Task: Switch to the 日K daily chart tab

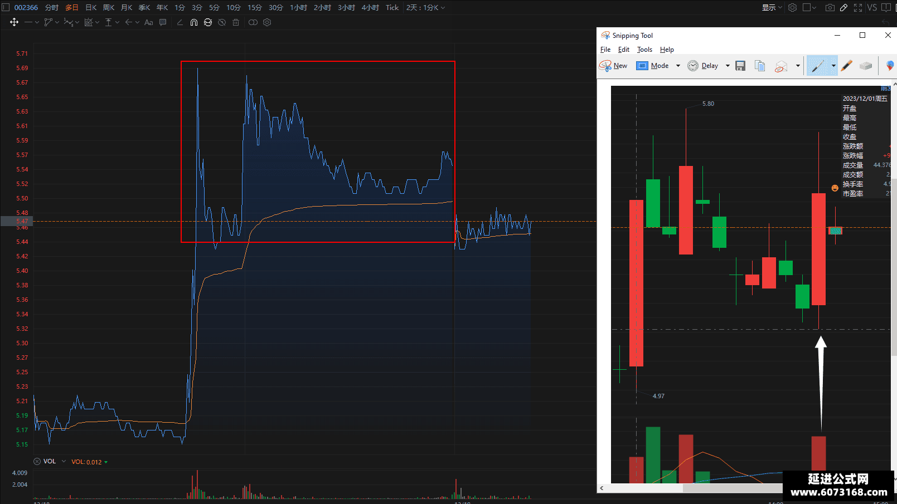Action: (91, 8)
